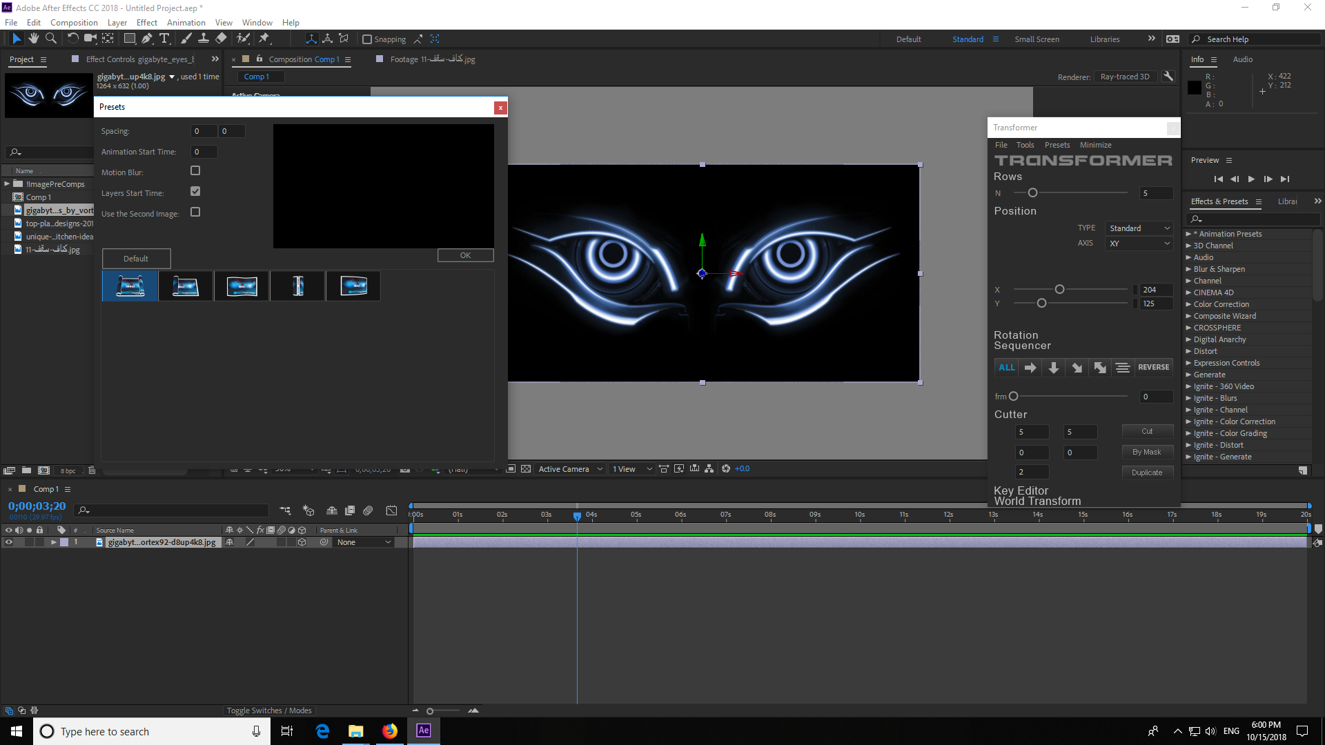Play the preview
Screen dimensions: 1325x745
point(1251,179)
